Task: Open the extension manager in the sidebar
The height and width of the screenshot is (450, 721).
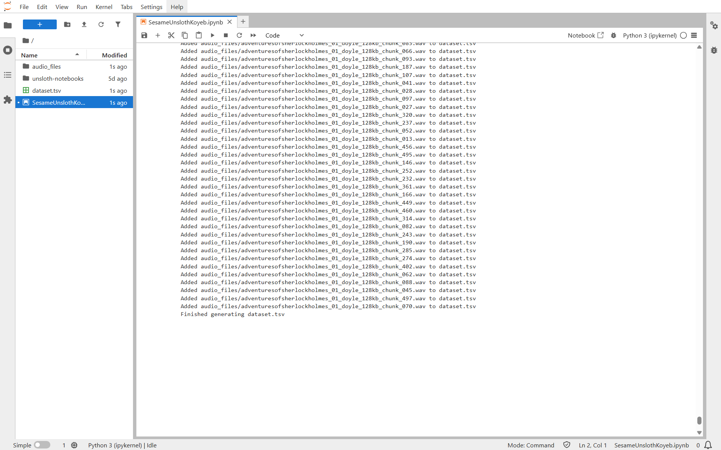Action: coord(8,100)
